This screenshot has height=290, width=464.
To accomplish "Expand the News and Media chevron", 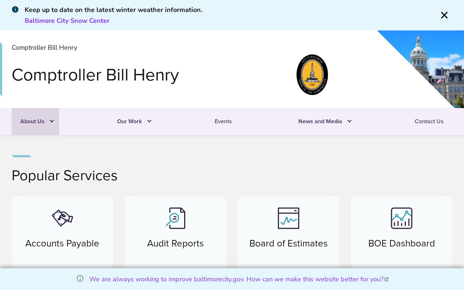I will [349, 121].
